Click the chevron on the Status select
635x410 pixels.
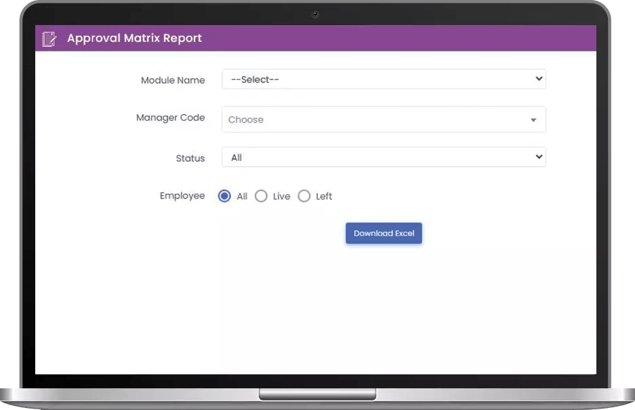pos(539,157)
